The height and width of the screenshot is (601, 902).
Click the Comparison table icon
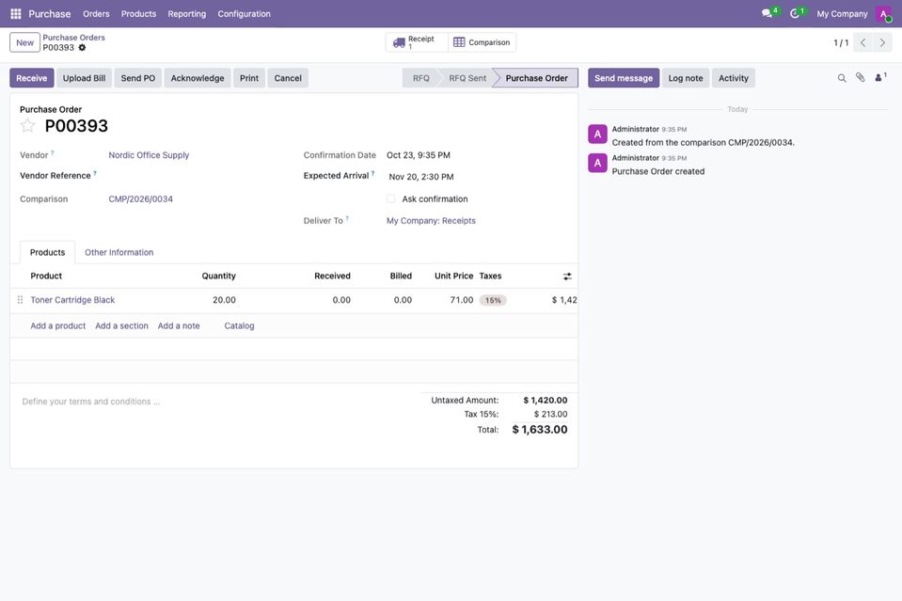459,42
